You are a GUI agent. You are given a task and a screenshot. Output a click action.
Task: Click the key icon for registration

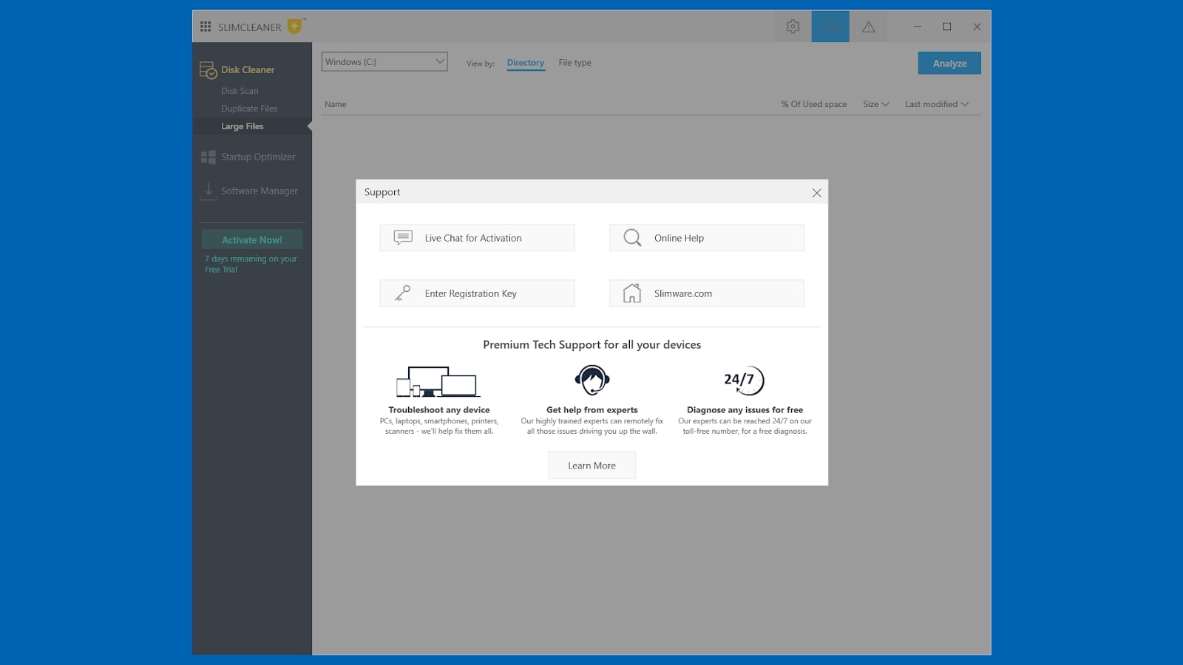[403, 293]
